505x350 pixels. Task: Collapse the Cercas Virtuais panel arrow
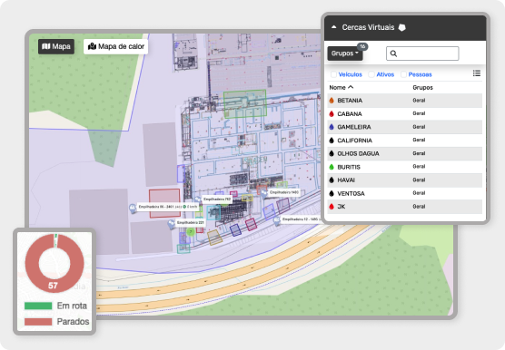334,27
